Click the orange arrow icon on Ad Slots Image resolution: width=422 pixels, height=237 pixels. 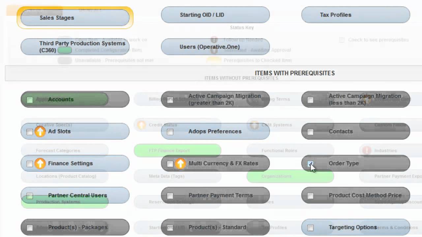(40, 132)
